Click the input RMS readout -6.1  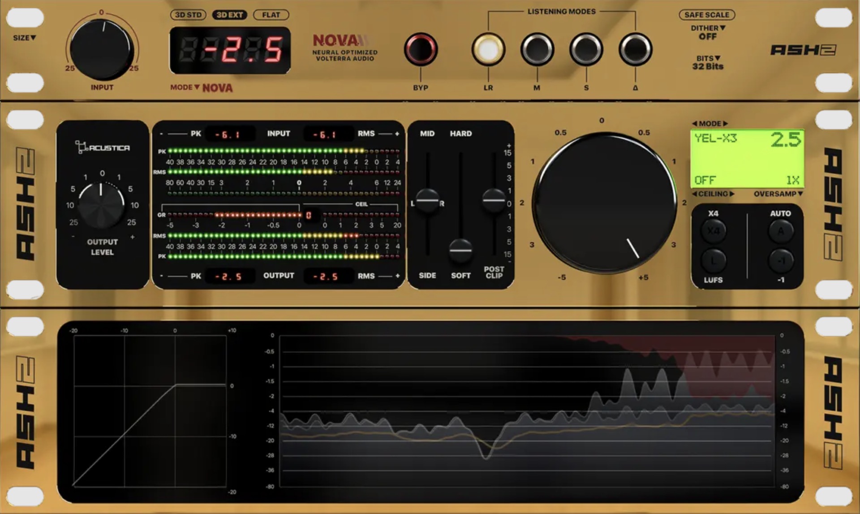click(x=328, y=134)
